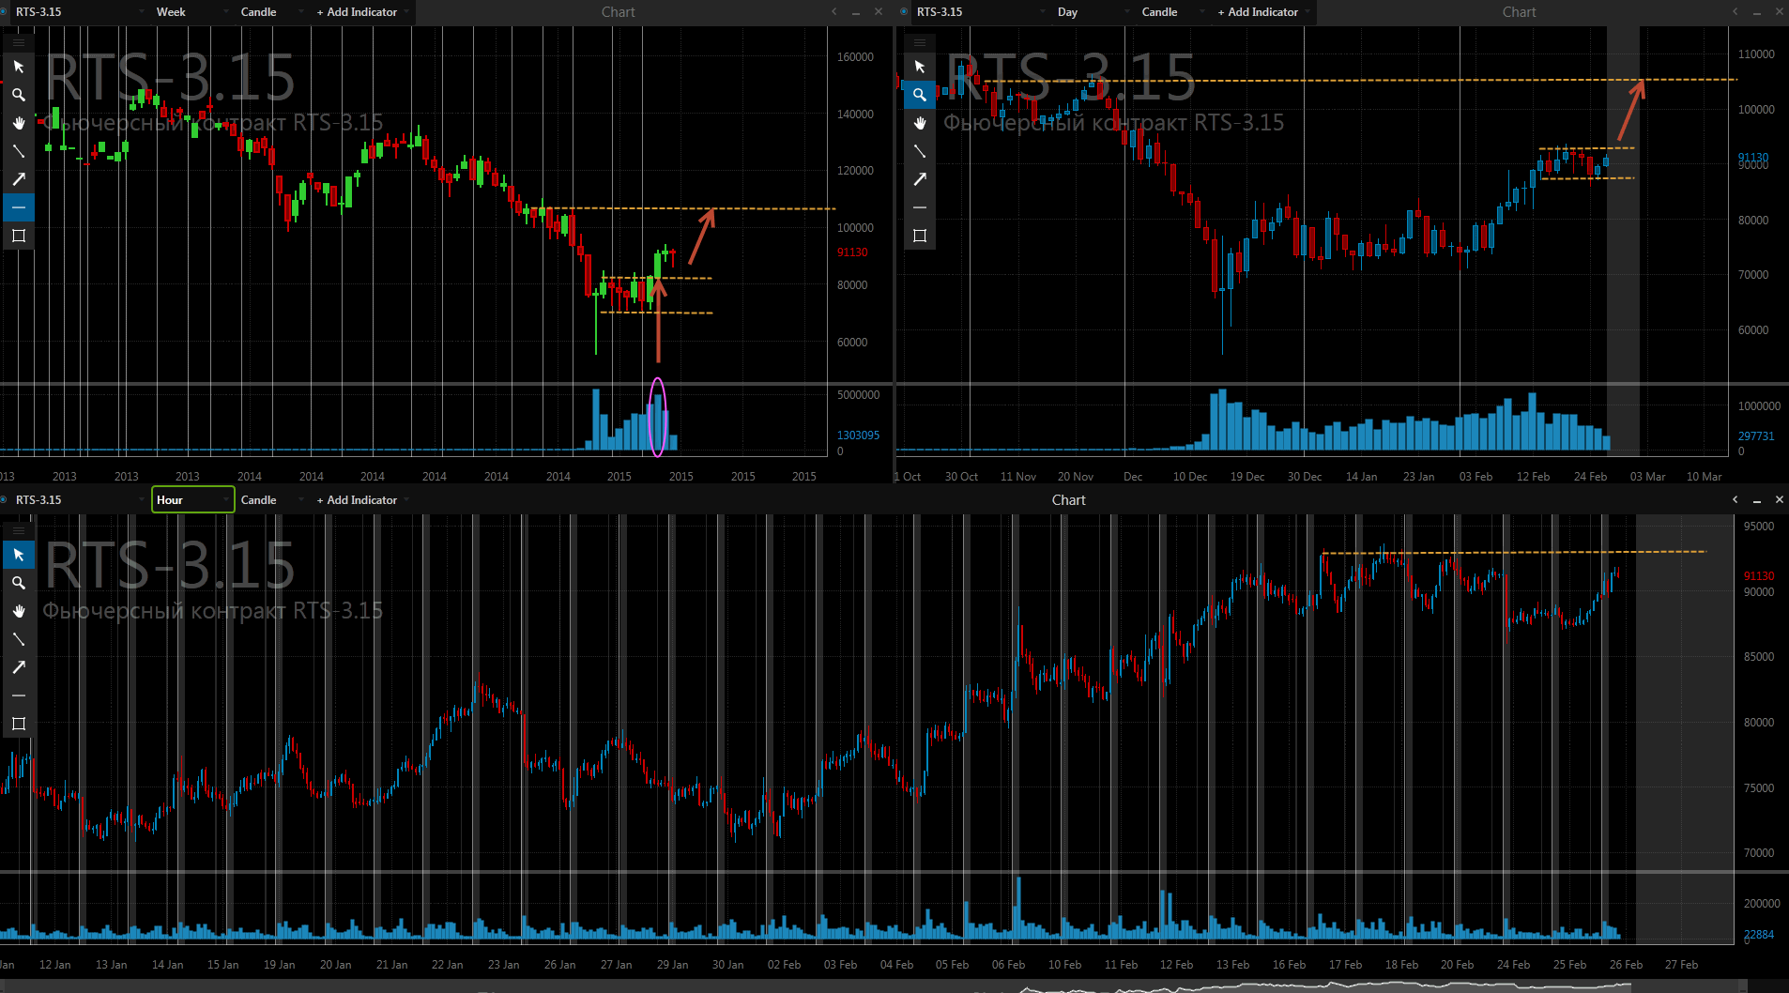Select the rectangle tool in Day chart
Image resolution: width=1789 pixels, height=993 pixels.
[x=920, y=236]
